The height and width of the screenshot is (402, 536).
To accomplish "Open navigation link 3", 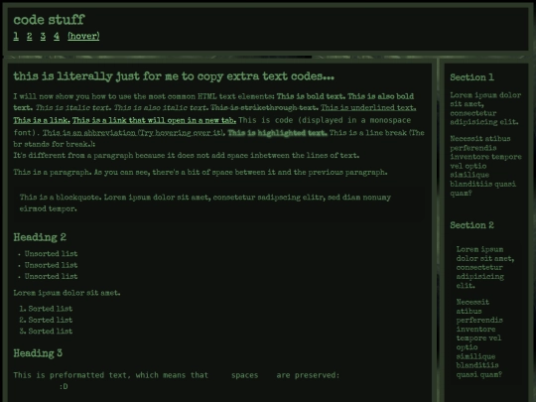I will pos(43,37).
